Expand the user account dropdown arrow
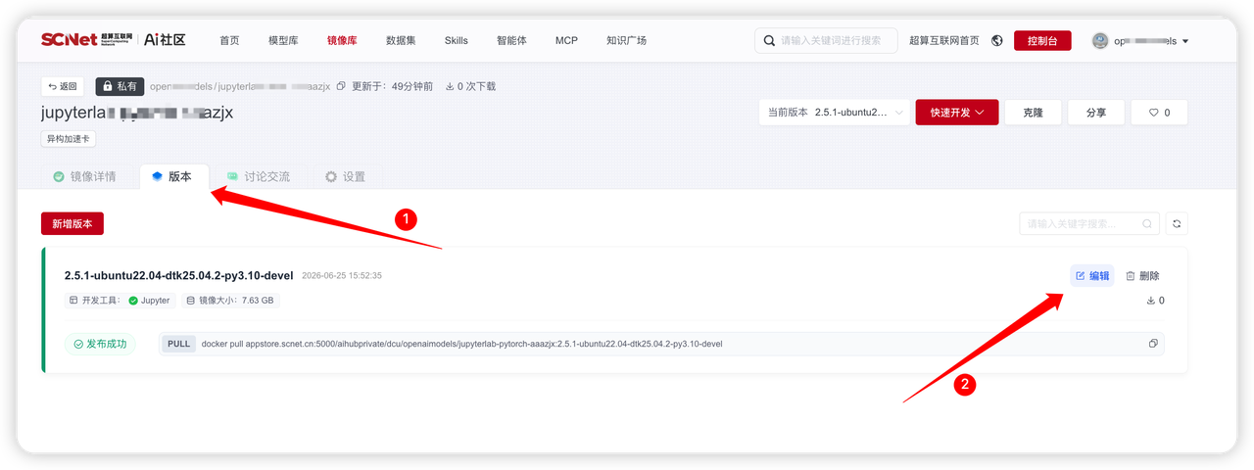1254x470 pixels. pyautogui.click(x=1185, y=42)
